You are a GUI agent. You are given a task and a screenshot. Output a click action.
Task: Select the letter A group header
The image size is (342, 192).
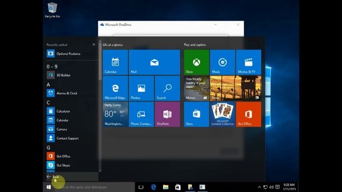pyautogui.click(x=48, y=85)
